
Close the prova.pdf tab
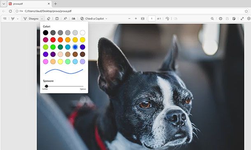(x=49, y=4)
